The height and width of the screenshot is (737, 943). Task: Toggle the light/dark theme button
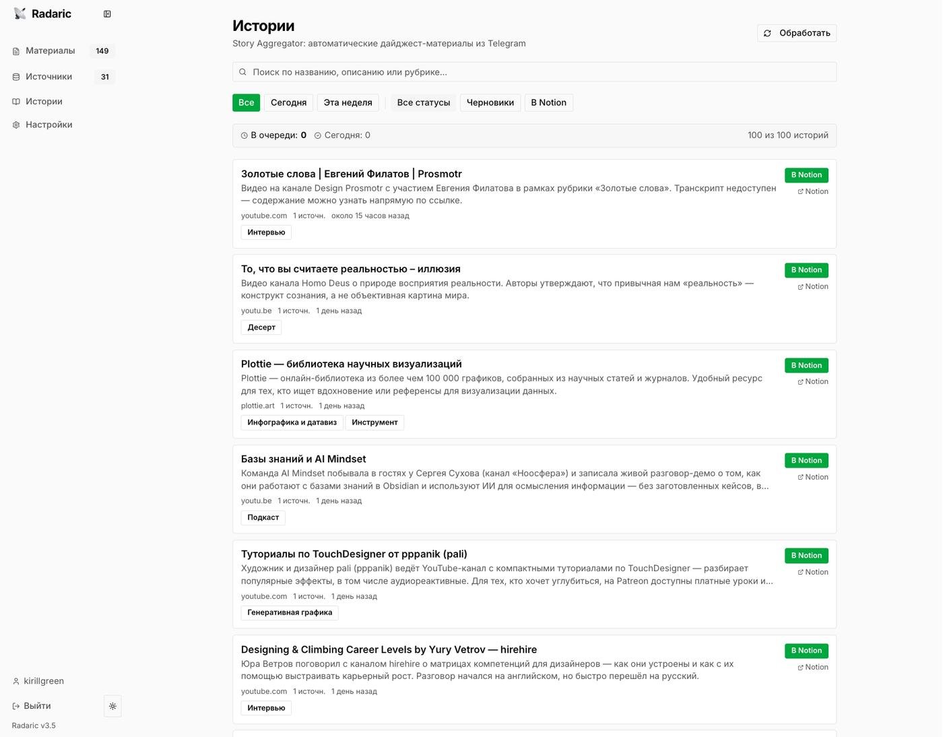(112, 706)
